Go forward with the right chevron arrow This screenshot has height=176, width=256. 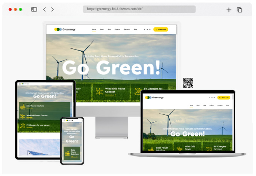point(52,9)
